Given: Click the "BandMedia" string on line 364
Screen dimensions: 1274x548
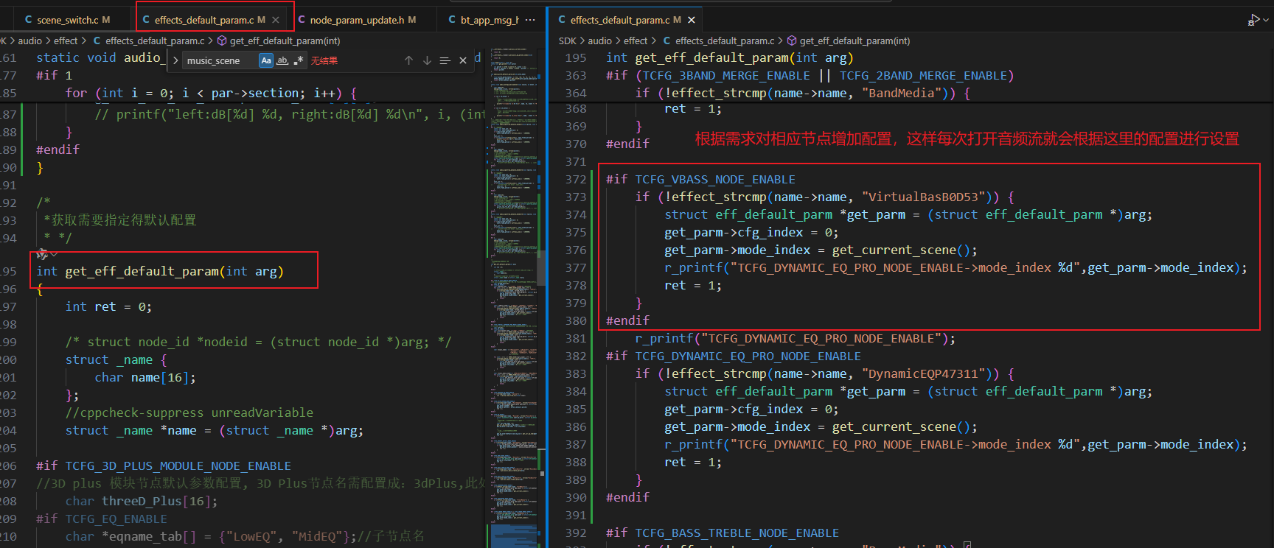Looking at the screenshot, I should pos(902,93).
